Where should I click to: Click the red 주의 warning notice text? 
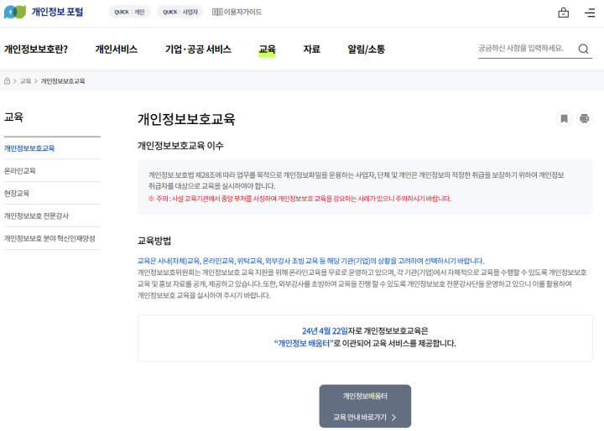(299, 199)
